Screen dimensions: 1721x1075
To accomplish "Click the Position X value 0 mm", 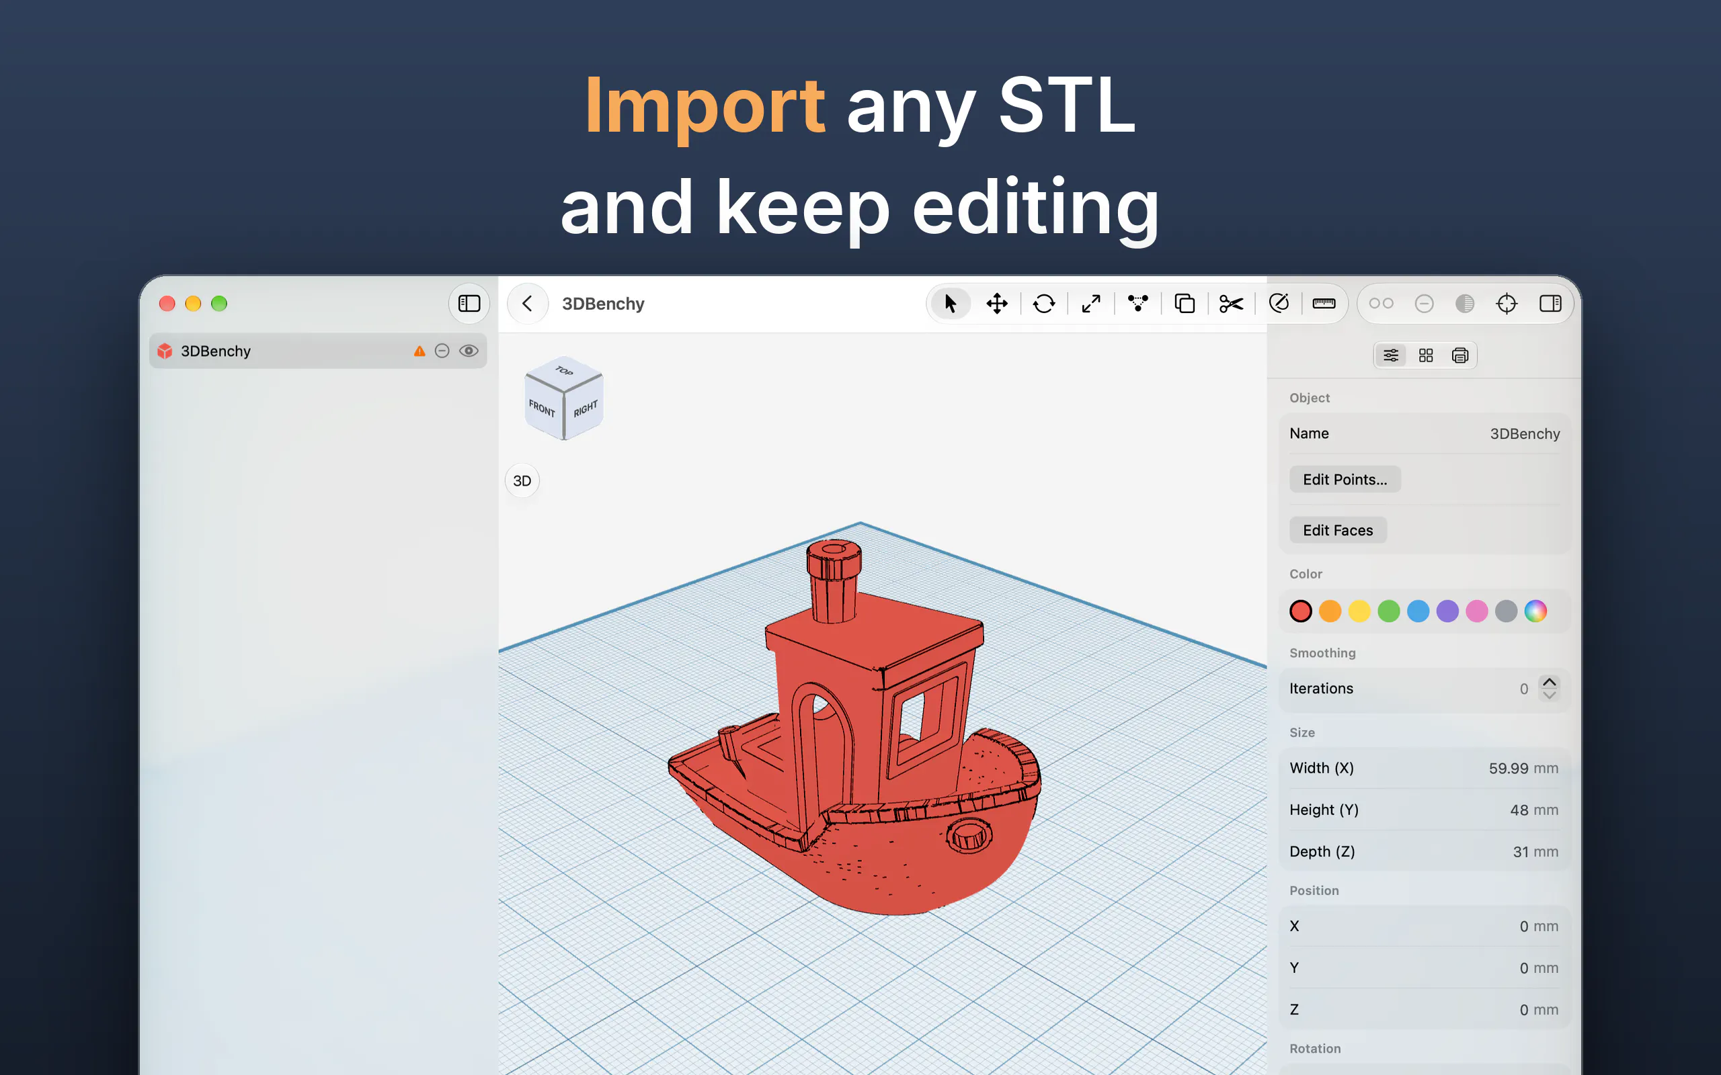I will (x=1539, y=927).
